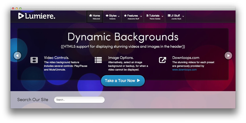The height and width of the screenshot is (123, 246).
Task: Expand the Features dropdown chevron
Action: [x=141, y=16]
